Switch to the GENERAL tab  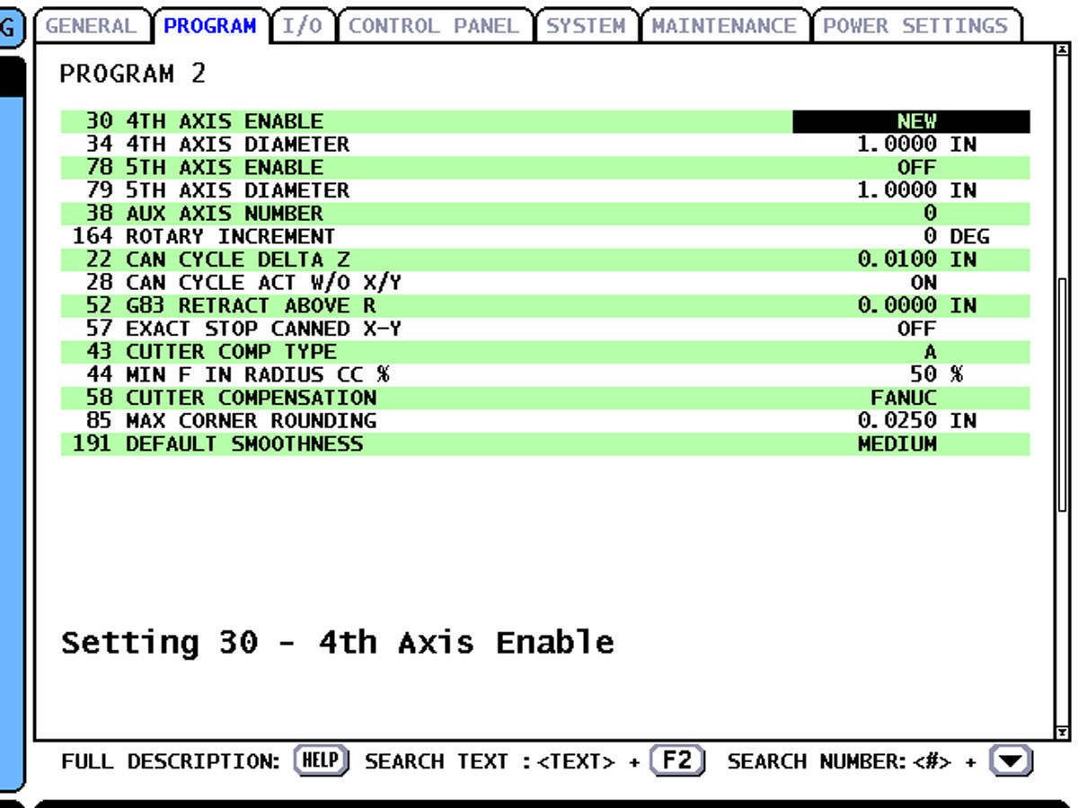93,26
